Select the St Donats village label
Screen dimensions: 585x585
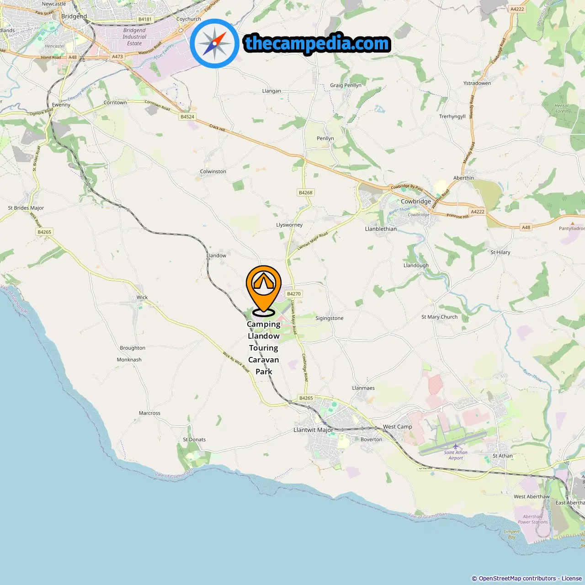tap(194, 440)
